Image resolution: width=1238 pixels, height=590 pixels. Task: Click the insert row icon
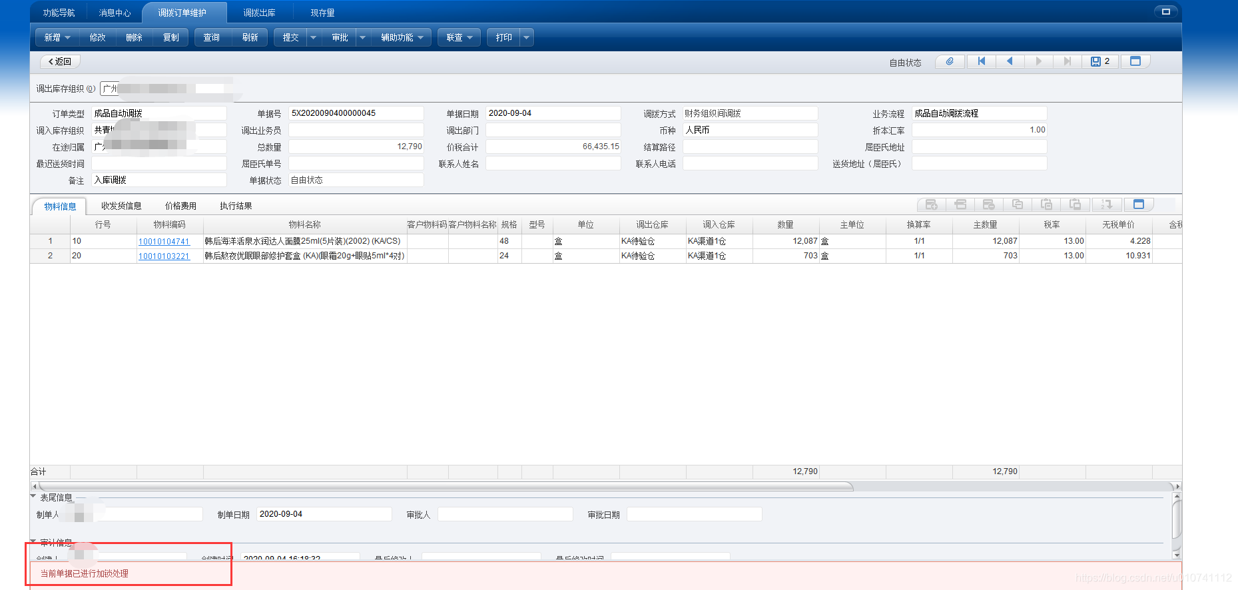pos(960,204)
